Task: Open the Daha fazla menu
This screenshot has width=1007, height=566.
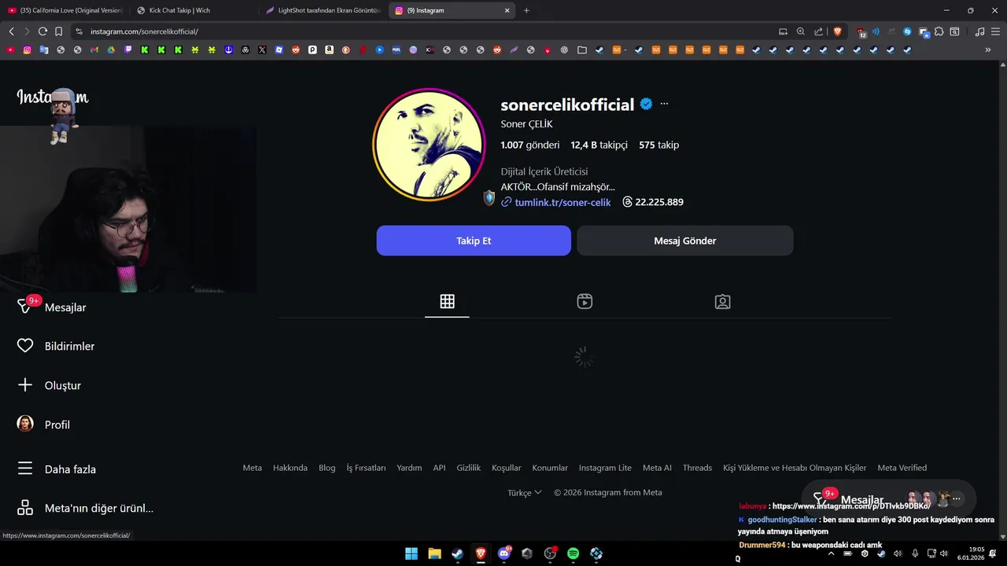Action: click(x=57, y=469)
